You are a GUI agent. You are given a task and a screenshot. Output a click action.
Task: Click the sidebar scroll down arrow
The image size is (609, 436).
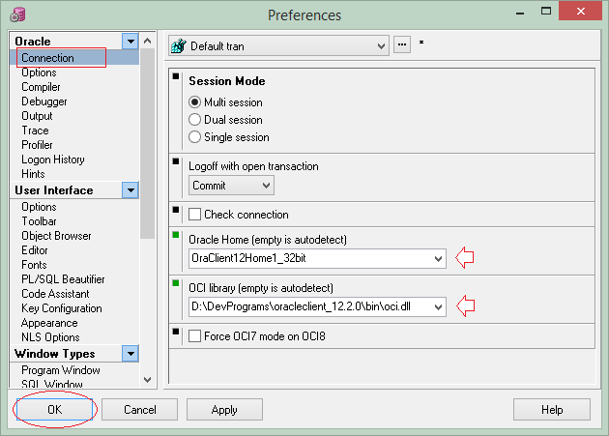pos(147,380)
